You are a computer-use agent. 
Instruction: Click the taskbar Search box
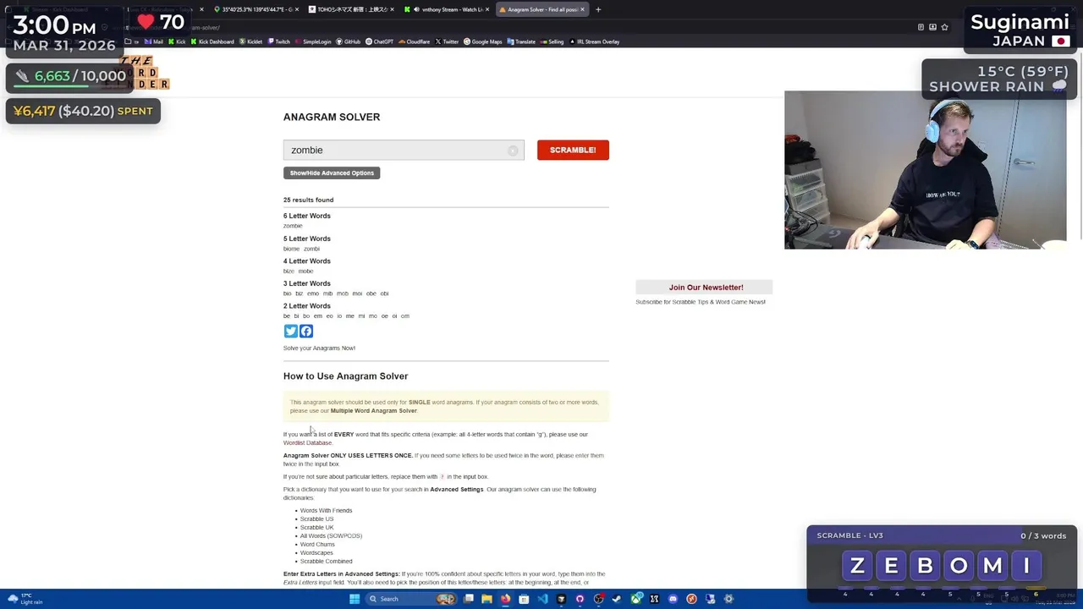(411, 599)
